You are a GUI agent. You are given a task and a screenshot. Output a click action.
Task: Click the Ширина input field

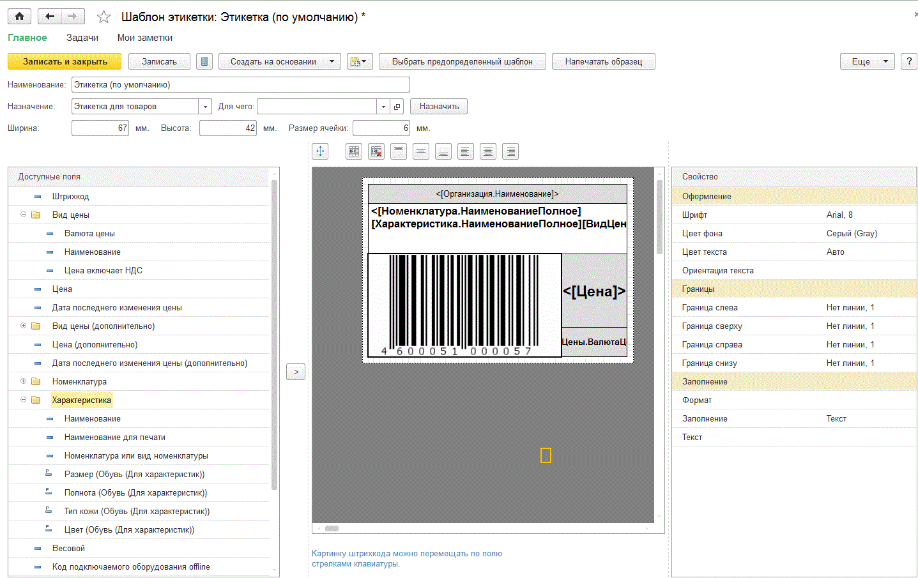click(x=100, y=128)
